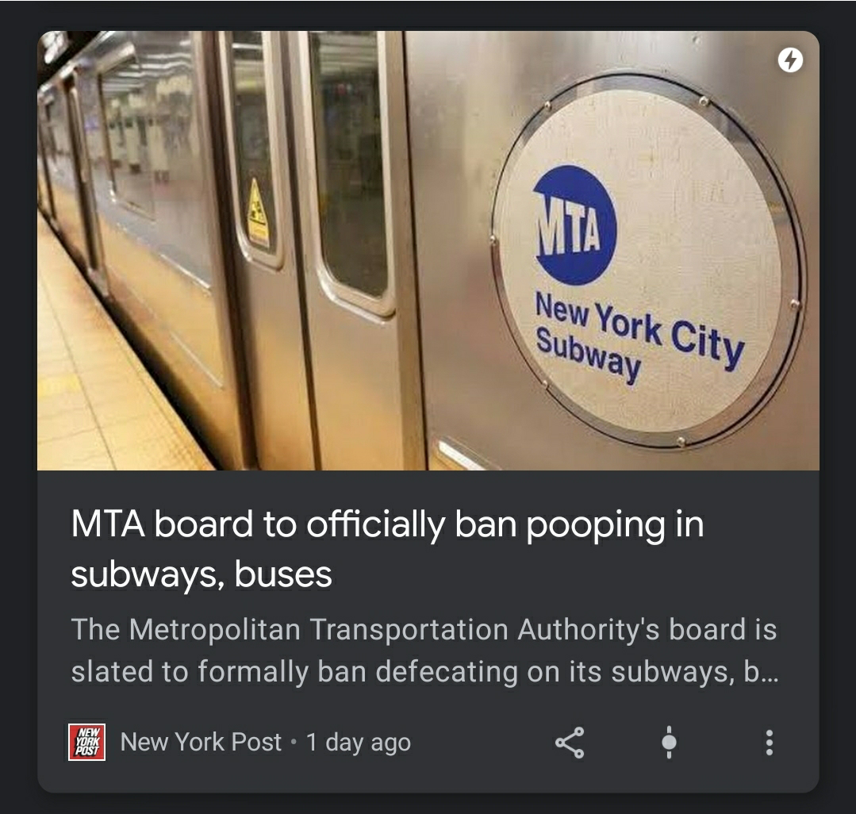Open the MTA board ban pooping headline
Viewport: 856px width, 814px height.
coord(387,549)
